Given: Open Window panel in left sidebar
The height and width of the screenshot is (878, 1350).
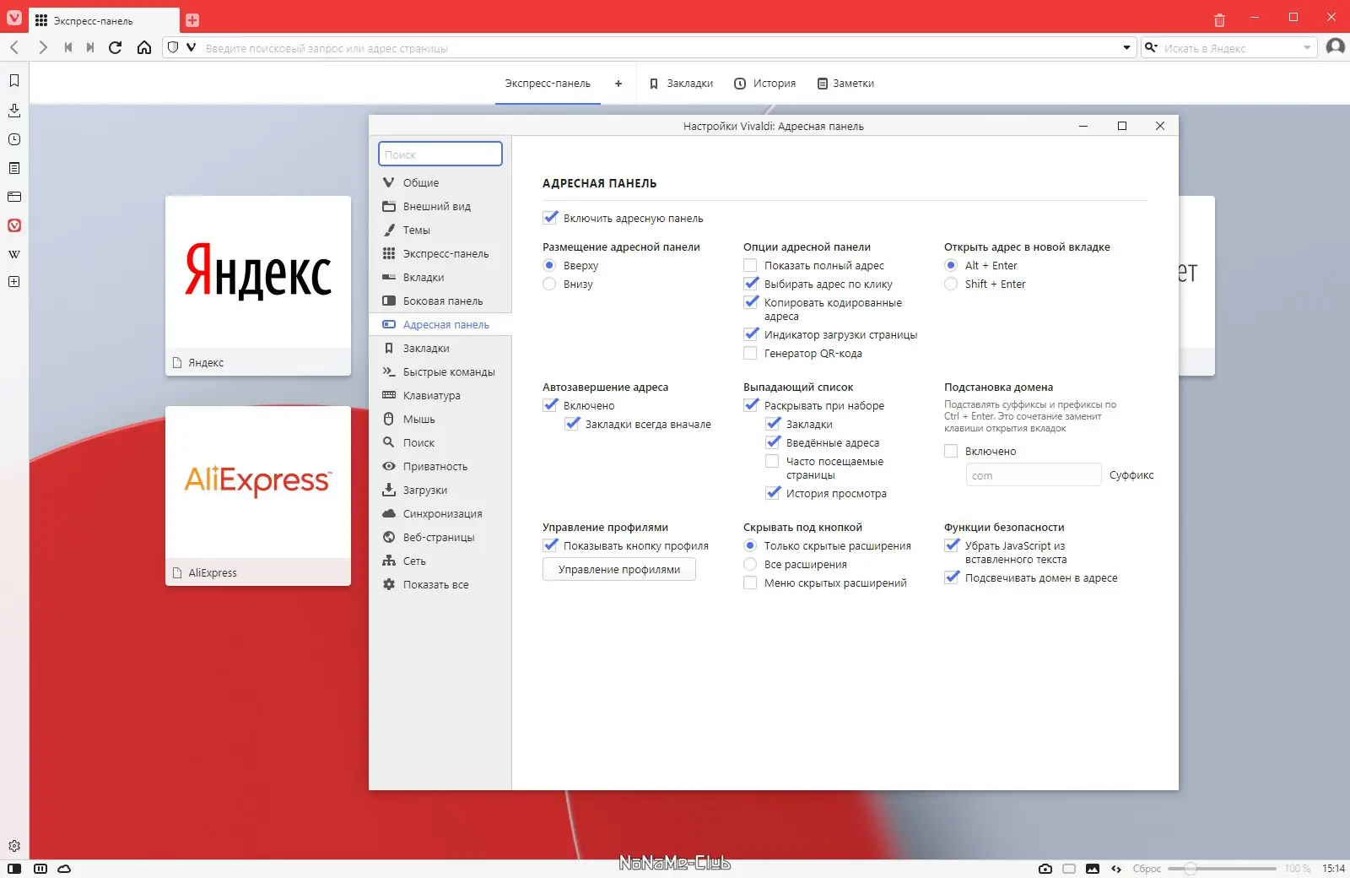Looking at the screenshot, I should [14, 197].
